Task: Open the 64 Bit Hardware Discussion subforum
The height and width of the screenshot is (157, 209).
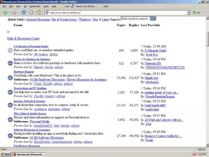Action: pyautogui.click(x=47, y=79)
